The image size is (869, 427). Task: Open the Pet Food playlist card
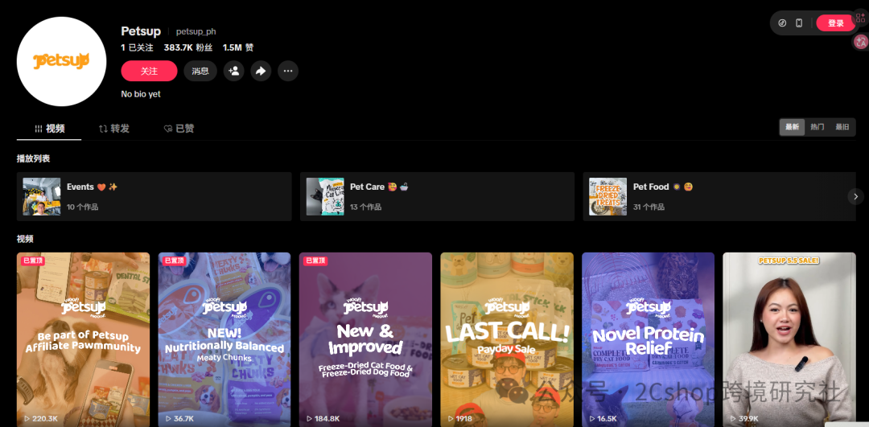click(x=719, y=196)
